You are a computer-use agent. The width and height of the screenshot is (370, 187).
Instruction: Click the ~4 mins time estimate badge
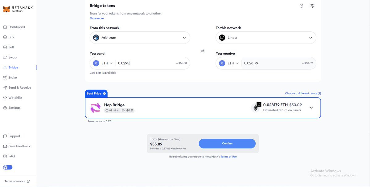point(112,111)
